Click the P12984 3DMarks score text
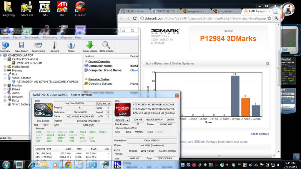This screenshot has height=169, width=301. (228, 39)
